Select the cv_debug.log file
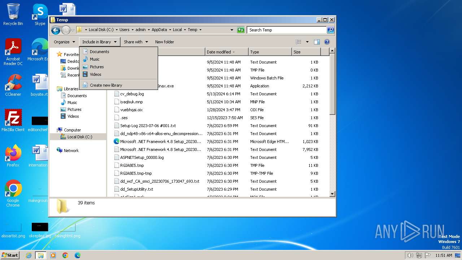The image size is (462, 260). (x=132, y=94)
